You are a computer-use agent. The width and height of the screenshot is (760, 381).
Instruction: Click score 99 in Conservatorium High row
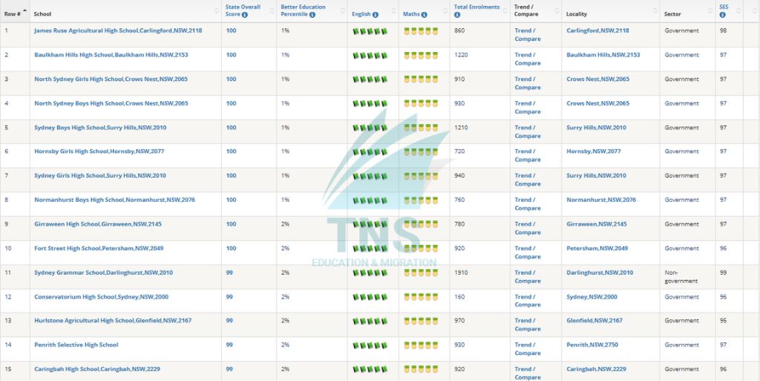click(229, 296)
